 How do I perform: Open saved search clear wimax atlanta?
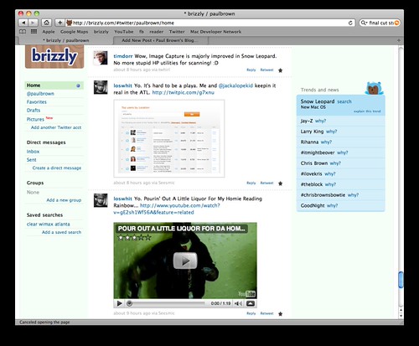click(49, 225)
